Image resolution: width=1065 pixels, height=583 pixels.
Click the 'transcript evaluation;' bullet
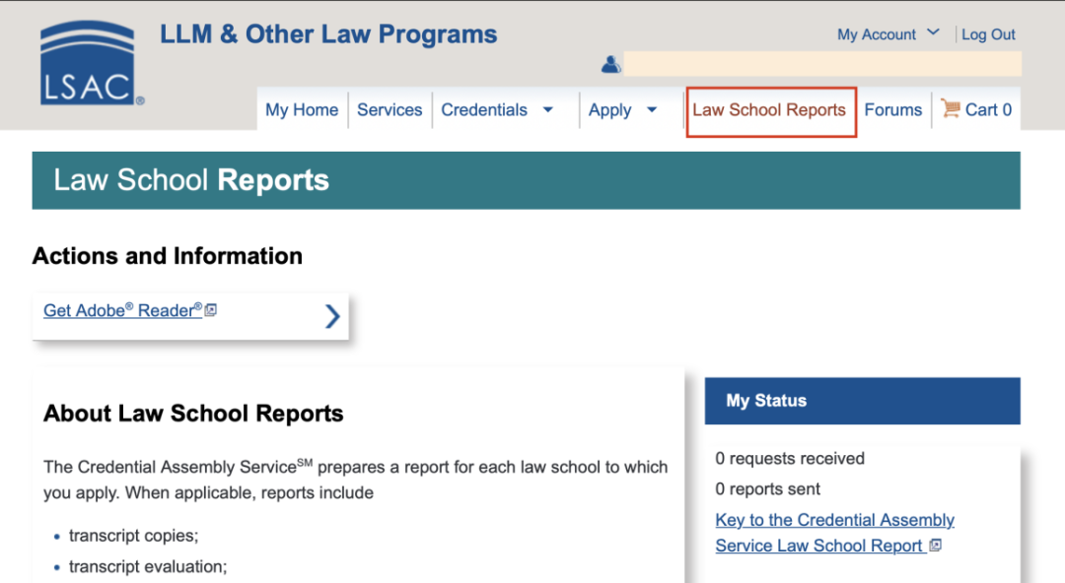(x=148, y=566)
